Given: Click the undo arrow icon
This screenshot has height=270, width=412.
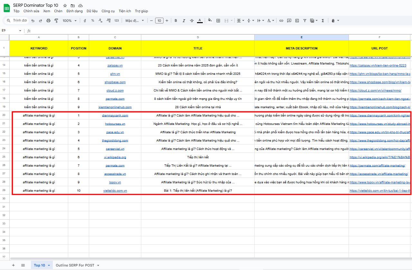Looking at the screenshot, I should click(x=33, y=21).
